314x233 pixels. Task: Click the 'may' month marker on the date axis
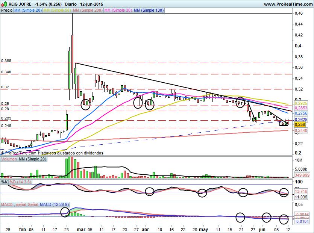click(203, 229)
